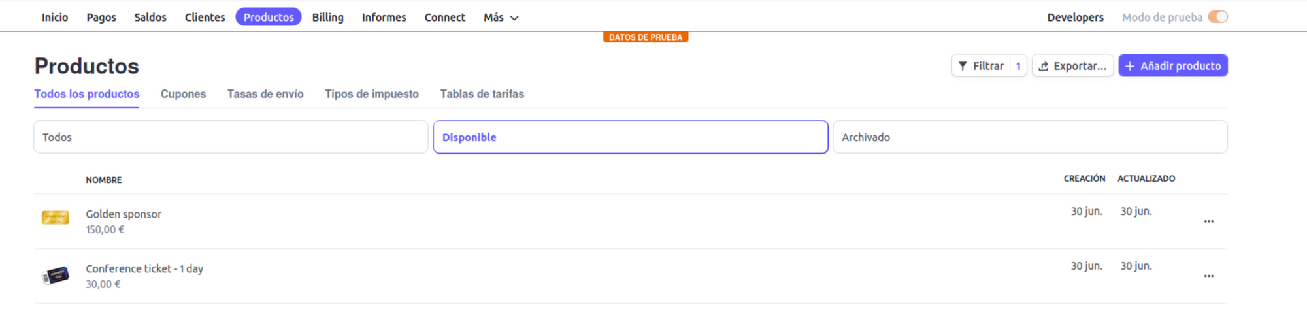Click the active filter count badge

point(1018,66)
